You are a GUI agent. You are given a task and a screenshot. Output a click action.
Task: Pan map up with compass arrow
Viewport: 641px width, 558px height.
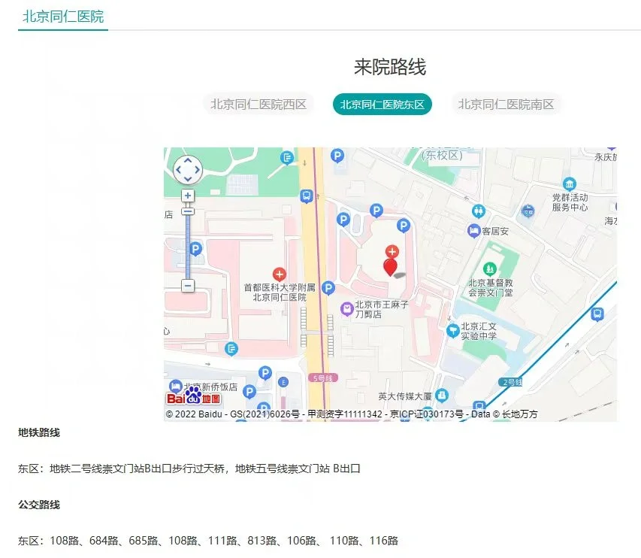[x=188, y=161]
